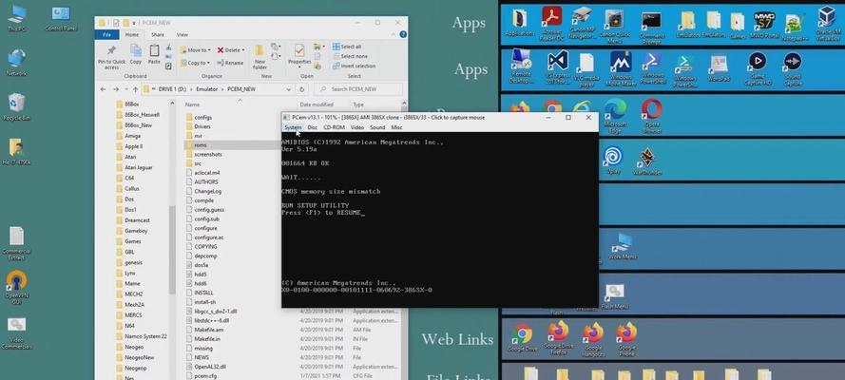
Task: Open Control Panel desktop icon
Action: (x=61, y=19)
